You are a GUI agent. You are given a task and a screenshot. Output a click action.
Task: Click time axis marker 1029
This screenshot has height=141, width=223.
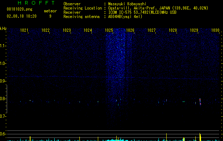pyautogui.click(x=194, y=30)
